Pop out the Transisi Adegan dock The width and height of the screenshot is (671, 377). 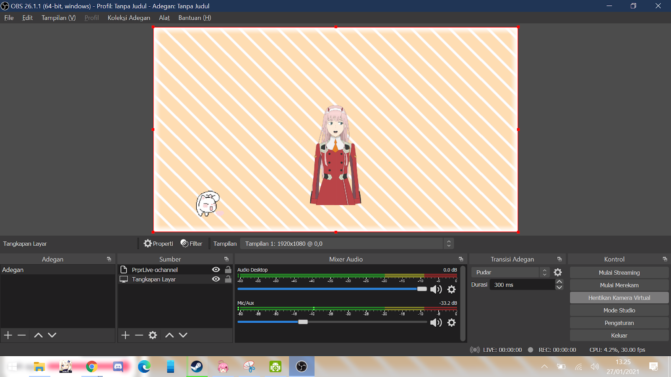559,259
